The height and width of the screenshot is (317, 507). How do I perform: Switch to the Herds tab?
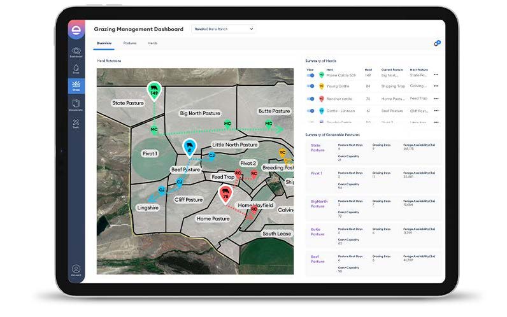click(153, 43)
